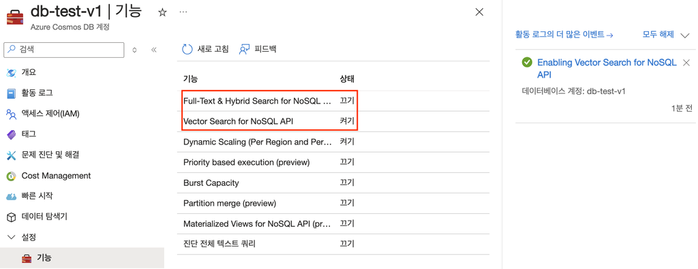
Task: Open Enabling Vector Search for NoSQL API notification
Action: 607,69
